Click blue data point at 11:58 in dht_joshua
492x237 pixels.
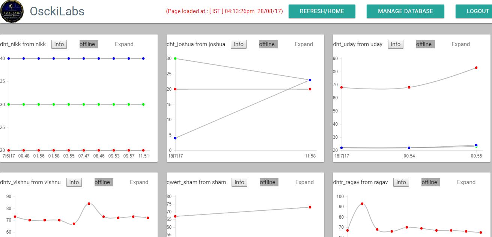(310, 80)
